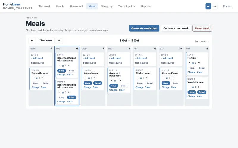Decrease servings for Friday Chicken curry

point(137,78)
